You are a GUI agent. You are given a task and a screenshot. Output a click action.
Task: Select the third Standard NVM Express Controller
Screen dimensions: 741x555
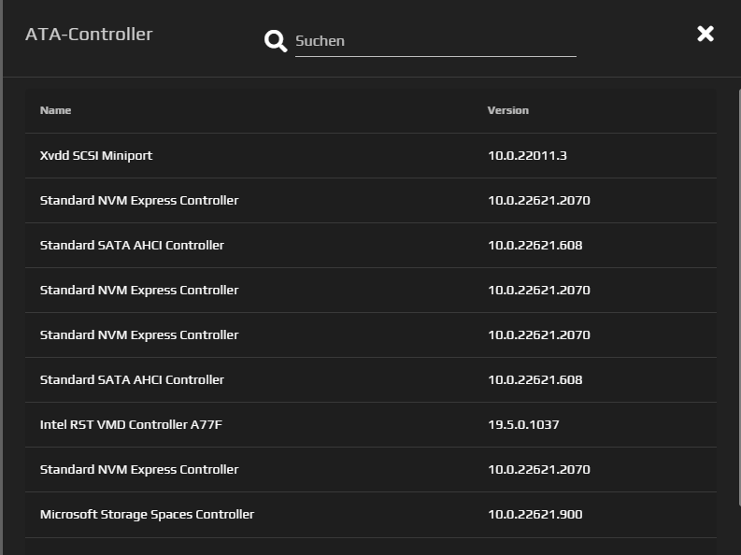point(139,334)
